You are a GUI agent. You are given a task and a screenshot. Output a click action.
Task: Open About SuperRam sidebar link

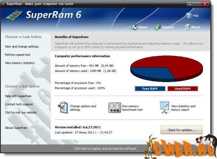16,128
